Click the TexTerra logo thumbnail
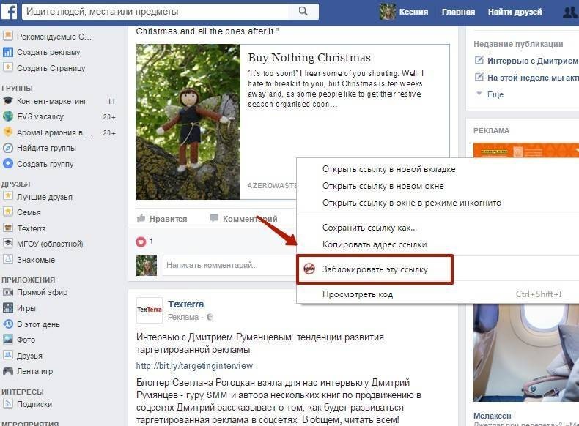Viewport: 579px width, 426px height. tap(150, 310)
